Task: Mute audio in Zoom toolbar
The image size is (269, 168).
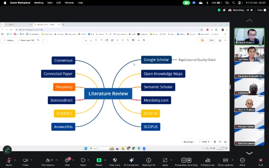Action: (9, 160)
